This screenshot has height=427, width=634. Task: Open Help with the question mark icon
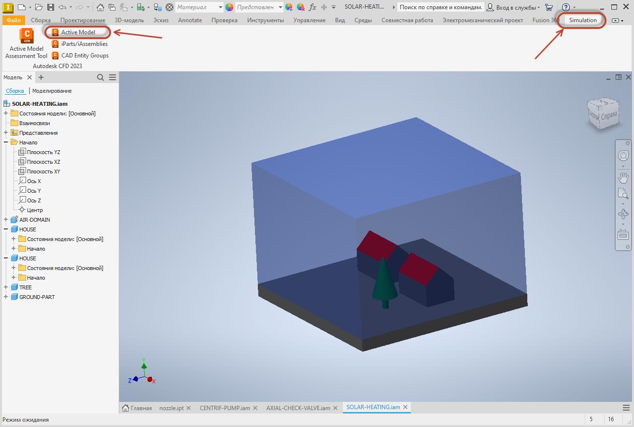point(566,7)
